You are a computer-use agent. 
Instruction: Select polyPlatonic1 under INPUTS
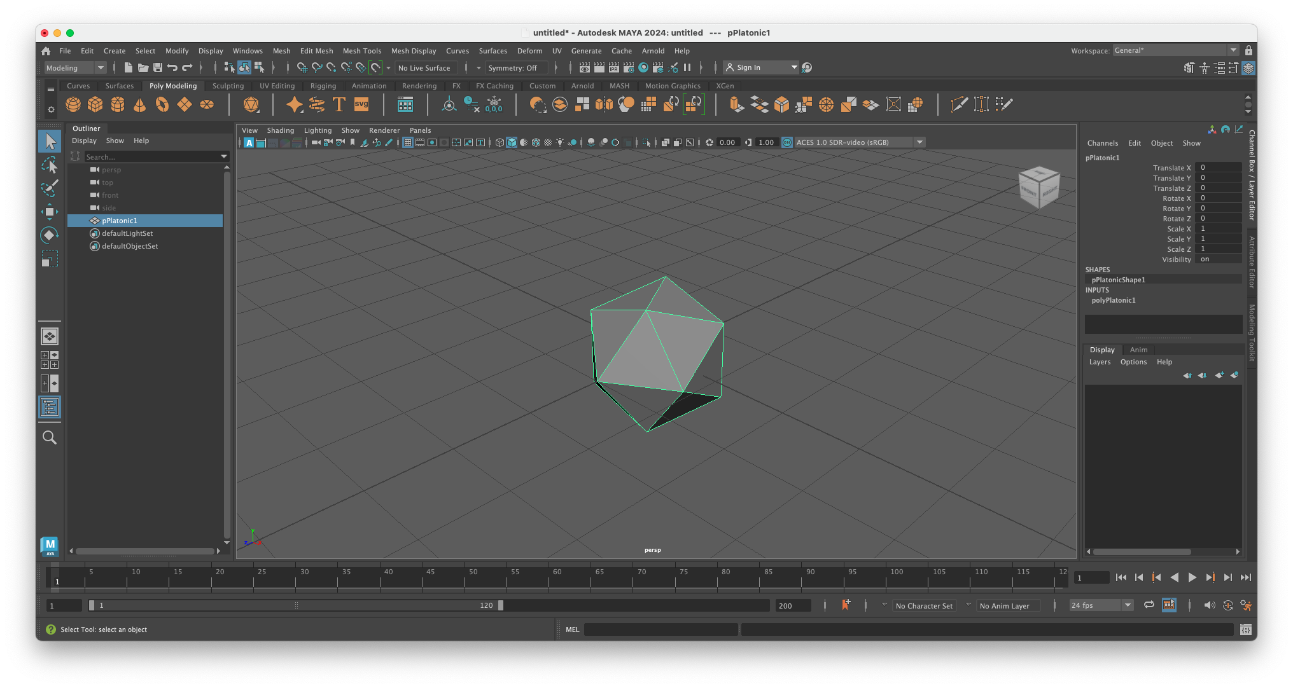(1114, 300)
